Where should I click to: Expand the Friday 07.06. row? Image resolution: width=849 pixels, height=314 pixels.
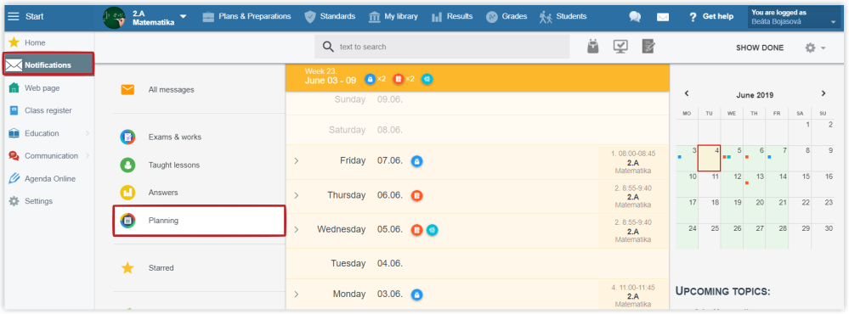pyautogui.click(x=297, y=161)
